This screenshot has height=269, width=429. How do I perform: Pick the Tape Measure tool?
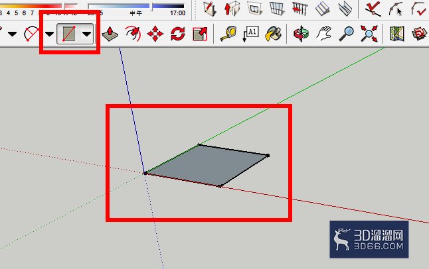click(x=228, y=34)
